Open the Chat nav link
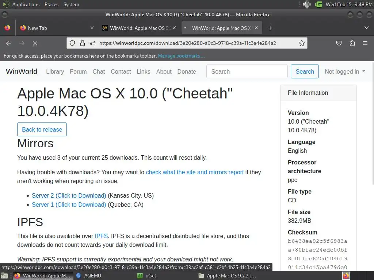This screenshot has width=374, height=280. (99, 71)
